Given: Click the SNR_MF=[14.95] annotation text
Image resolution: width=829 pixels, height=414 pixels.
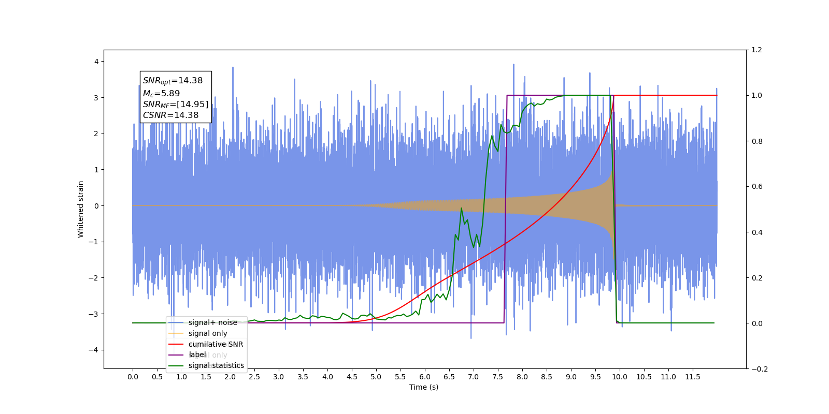Looking at the screenshot, I should (x=176, y=105).
